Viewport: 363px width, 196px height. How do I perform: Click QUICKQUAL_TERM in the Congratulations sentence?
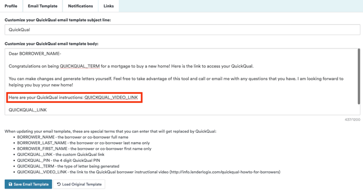click(80, 66)
